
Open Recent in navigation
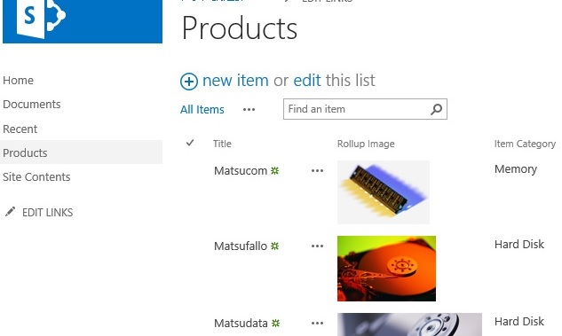click(x=20, y=129)
